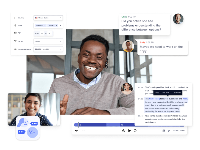Click the scissors clip icon

pos(169,130)
